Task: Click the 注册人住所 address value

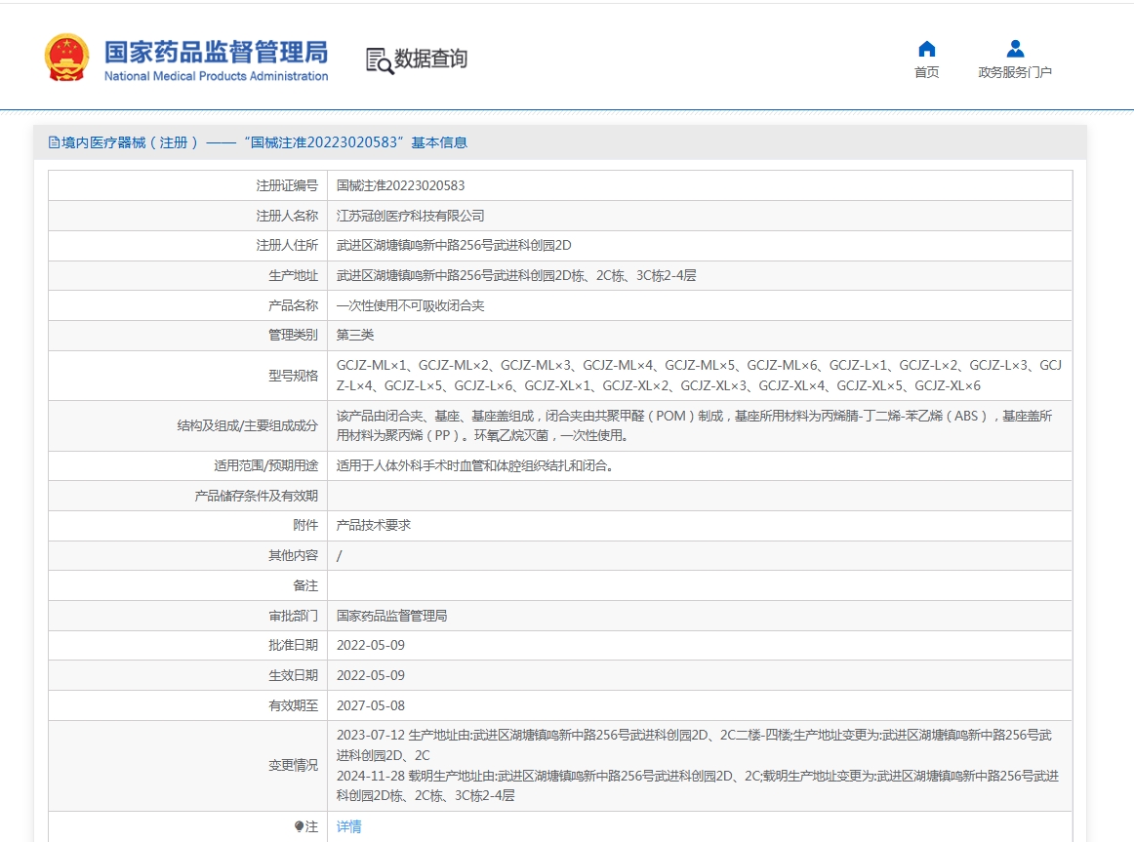Action: pos(454,246)
